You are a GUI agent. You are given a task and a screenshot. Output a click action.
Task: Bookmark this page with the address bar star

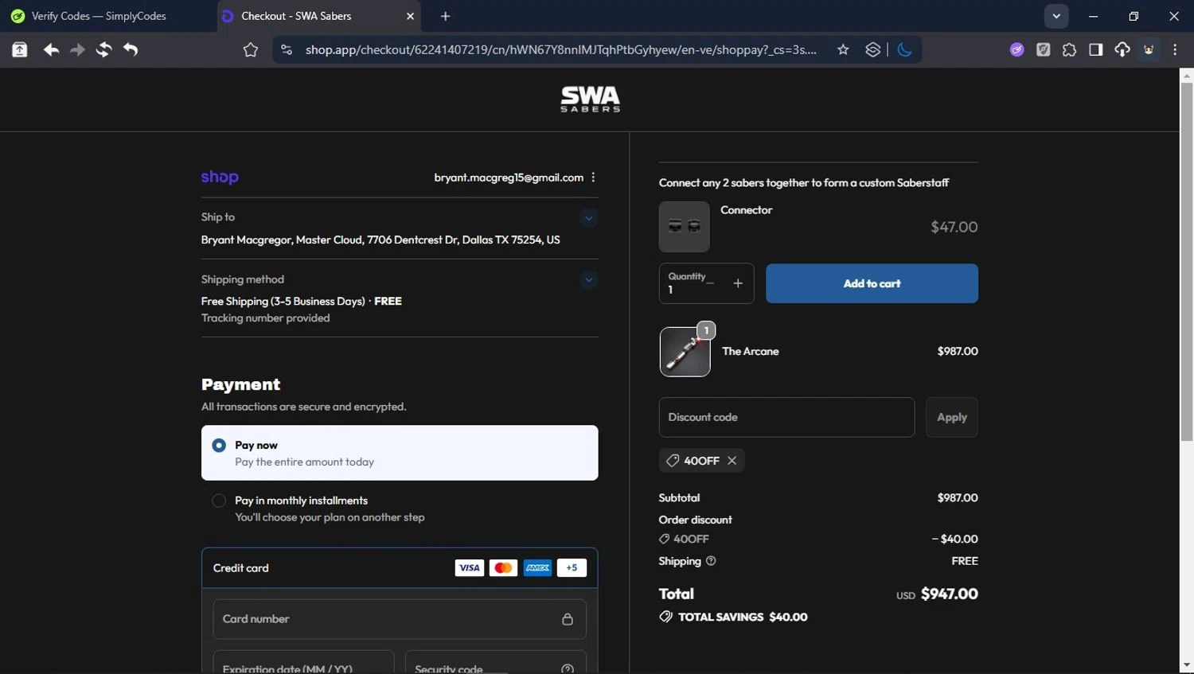(x=843, y=49)
